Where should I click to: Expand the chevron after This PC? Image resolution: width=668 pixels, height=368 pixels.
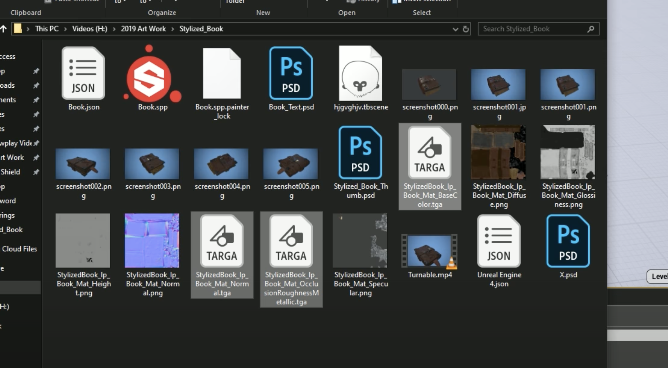pyautogui.click(x=66, y=29)
